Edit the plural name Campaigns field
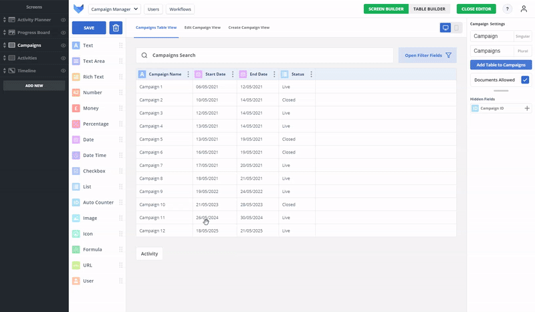The image size is (535, 312). click(492, 51)
